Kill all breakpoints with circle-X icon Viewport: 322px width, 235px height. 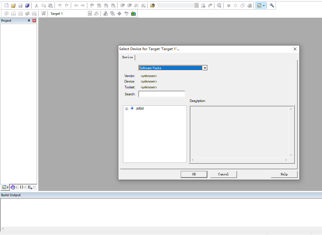click(x=249, y=6)
